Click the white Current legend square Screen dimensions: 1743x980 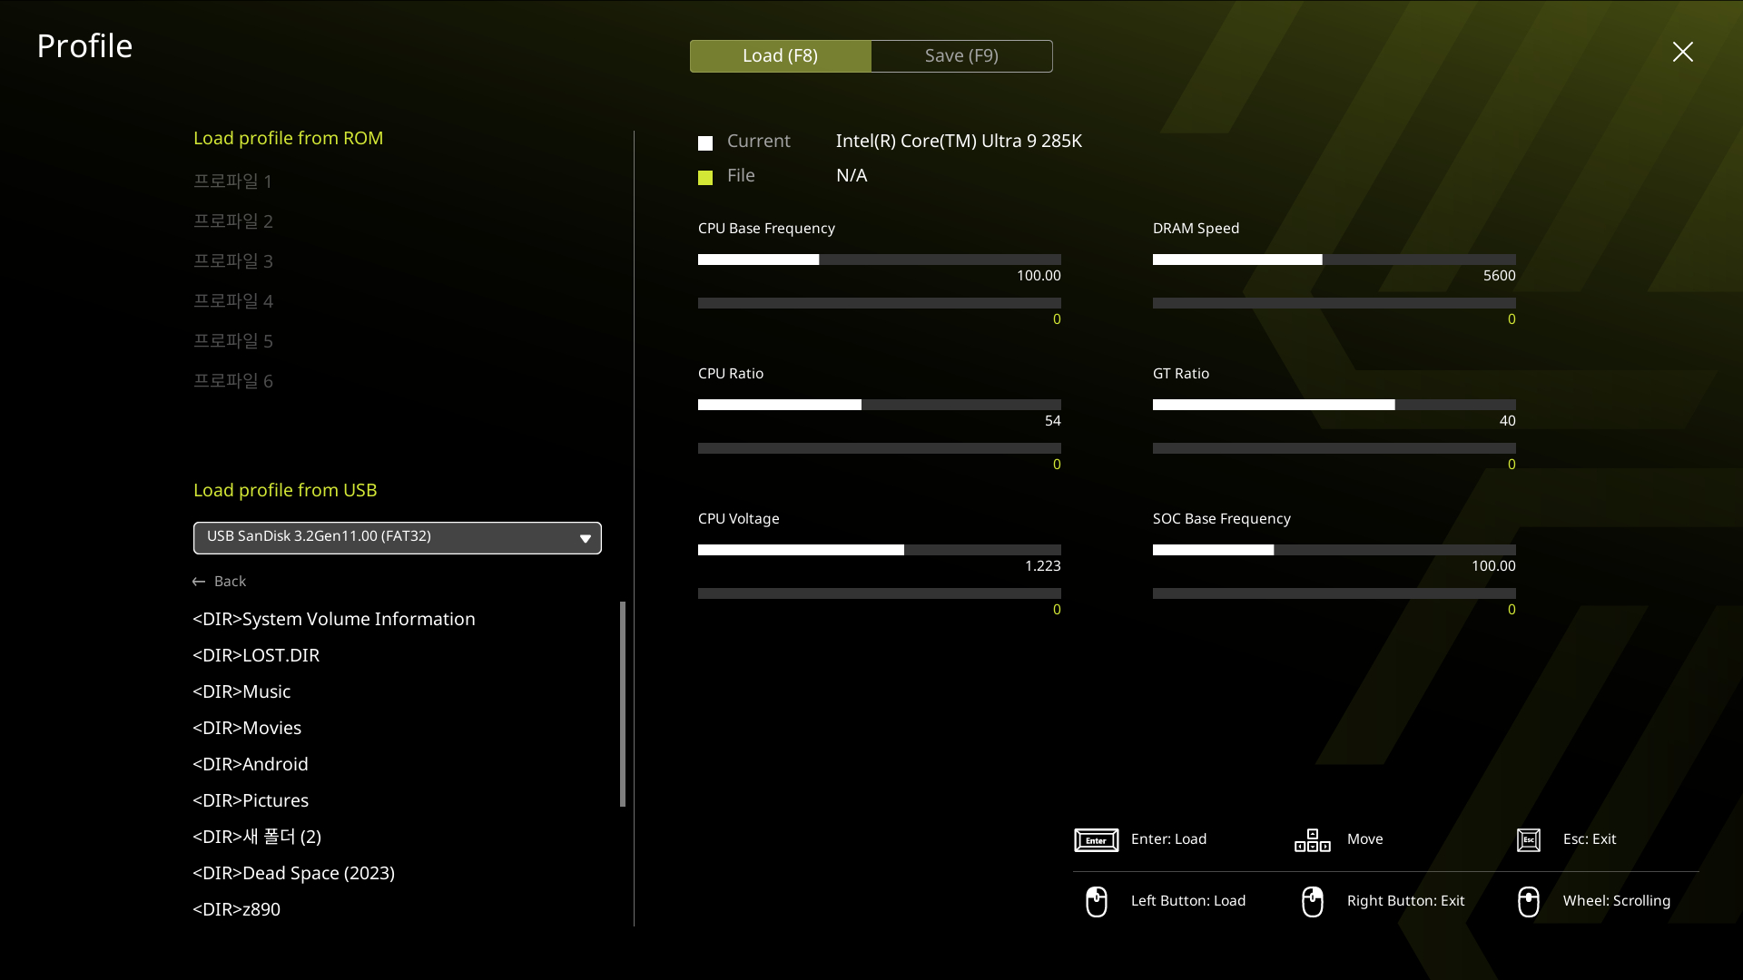pyautogui.click(x=705, y=143)
